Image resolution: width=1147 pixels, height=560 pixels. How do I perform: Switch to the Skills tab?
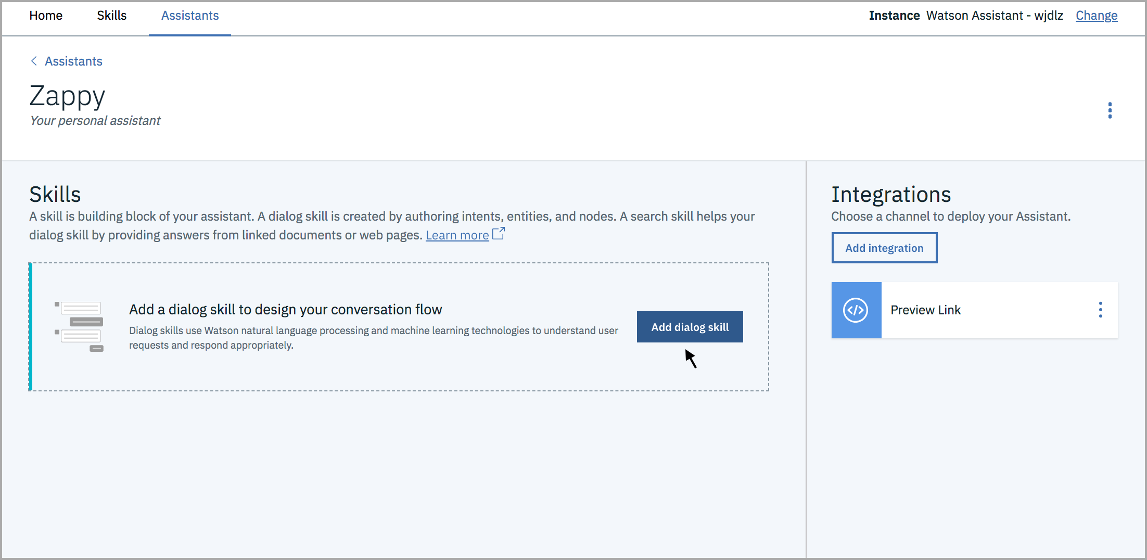[x=111, y=16]
